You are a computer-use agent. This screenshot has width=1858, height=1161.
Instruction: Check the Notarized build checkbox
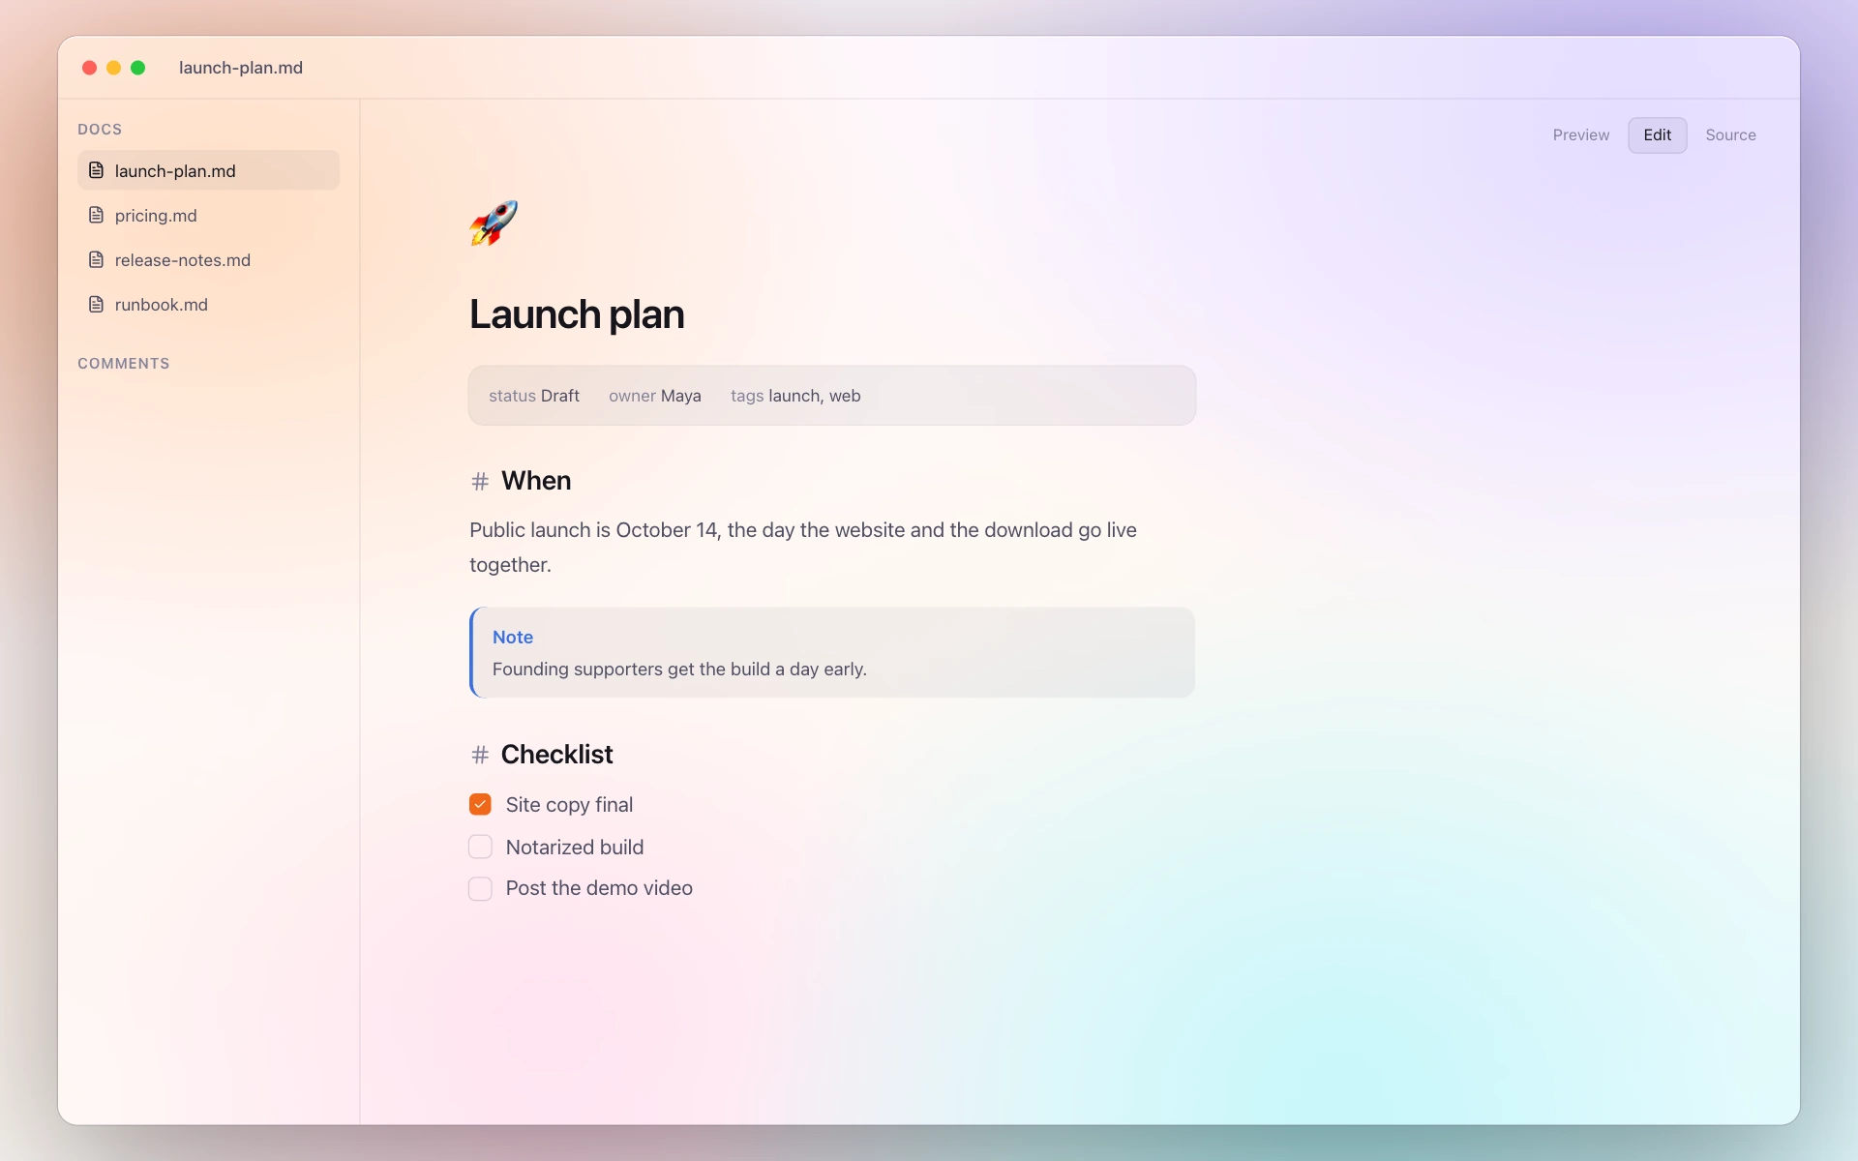coord(480,847)
